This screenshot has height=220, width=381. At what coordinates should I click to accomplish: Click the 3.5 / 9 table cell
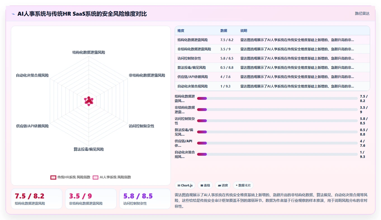pos(225,49)
